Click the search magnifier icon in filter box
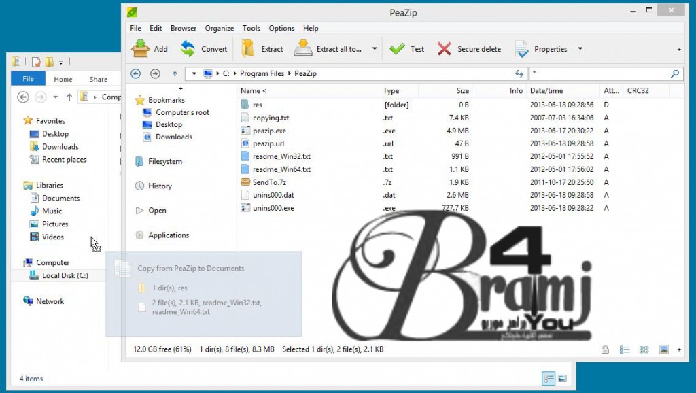Screen dimensions: 696x393 [x=675, y=73]
